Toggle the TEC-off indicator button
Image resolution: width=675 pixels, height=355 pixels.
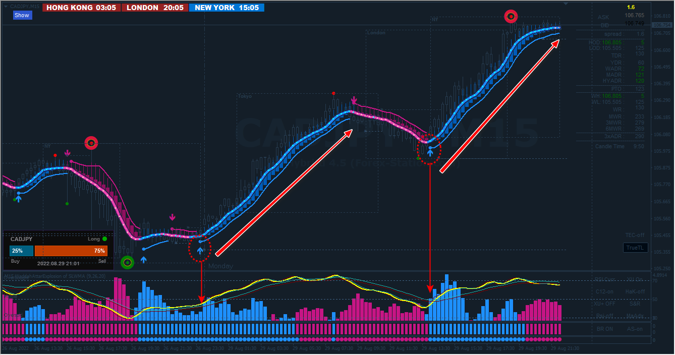635,235
